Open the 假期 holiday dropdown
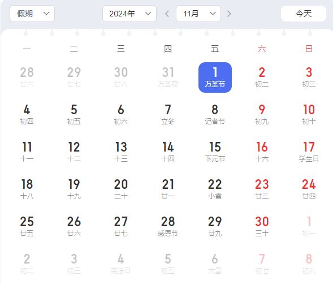 coord(32,14)
